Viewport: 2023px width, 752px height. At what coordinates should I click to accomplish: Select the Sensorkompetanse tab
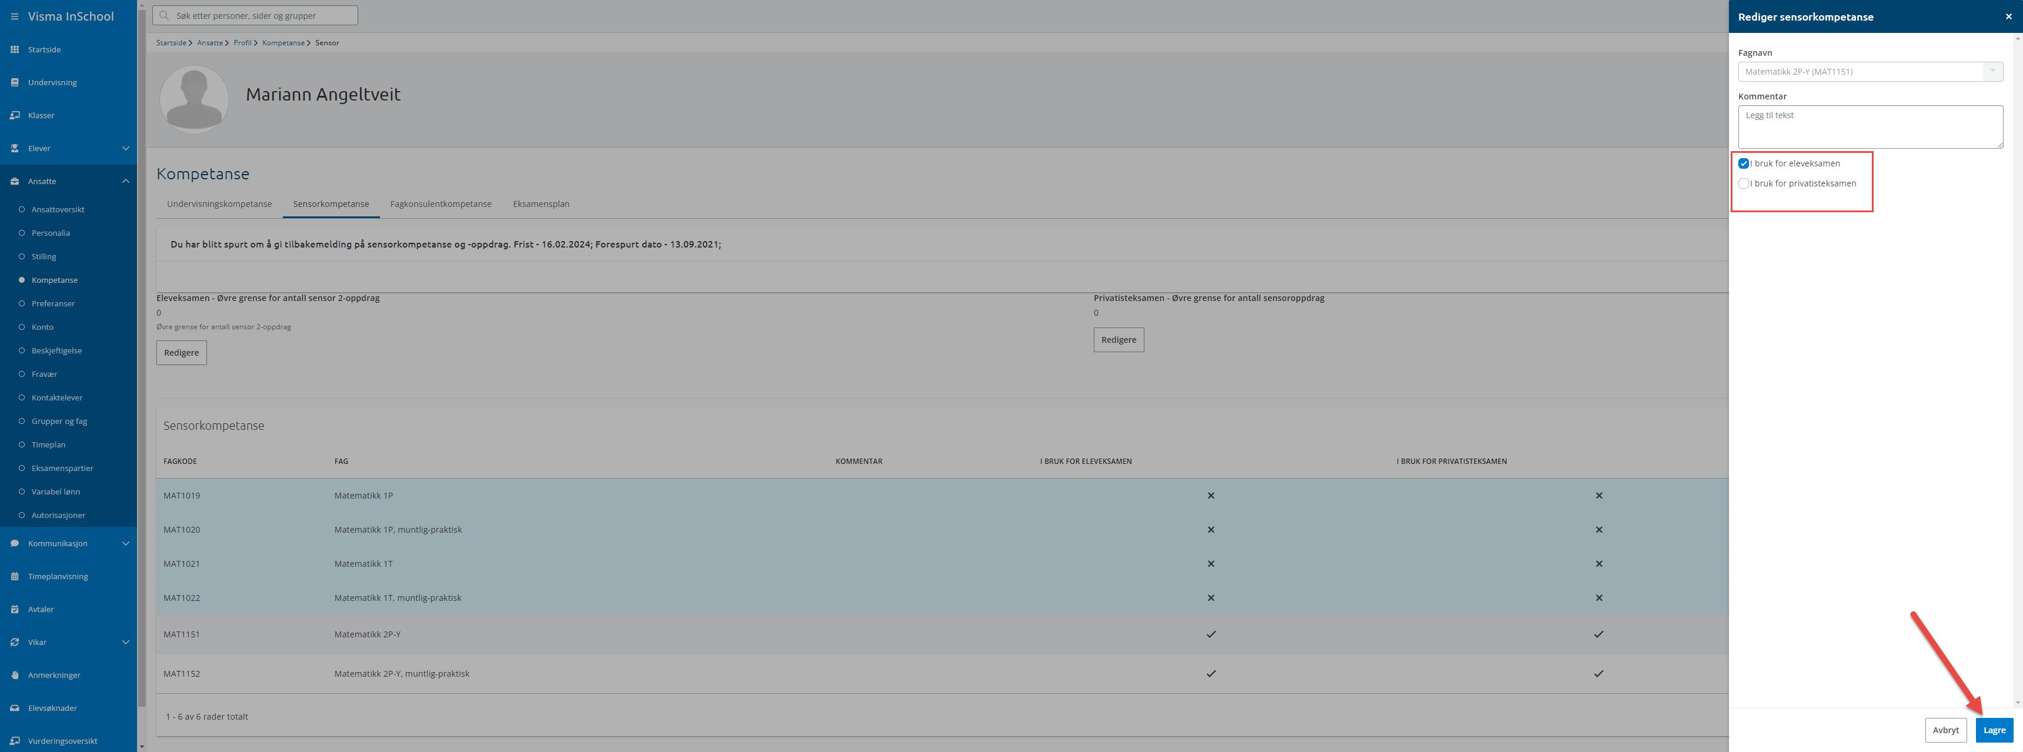click(331, 204)
